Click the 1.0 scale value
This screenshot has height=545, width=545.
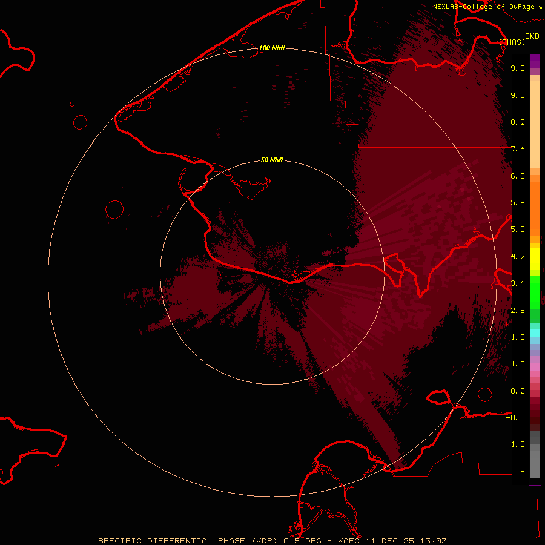[x=518, y=364]
